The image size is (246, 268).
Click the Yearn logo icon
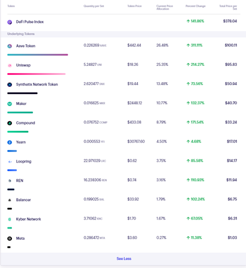[10, 142]
